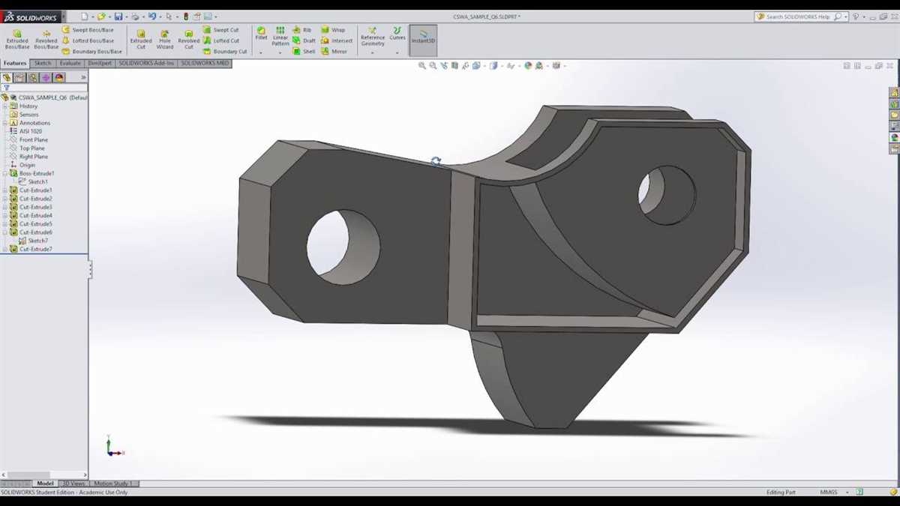Screen dimensions: 900x506
Task: Switch to the Sketch tab
Action: pos(43,64)
